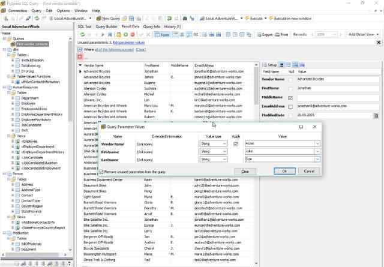The image size is (384, 267).
Task: Click the object tree vertical scrollbar
Action: click(x=70, y=145)
